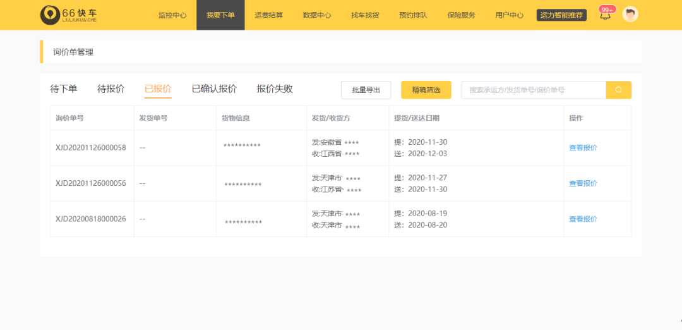Screen dimensions: 682x330
Task: Click 批量导出 button
Action: point(366,90)
